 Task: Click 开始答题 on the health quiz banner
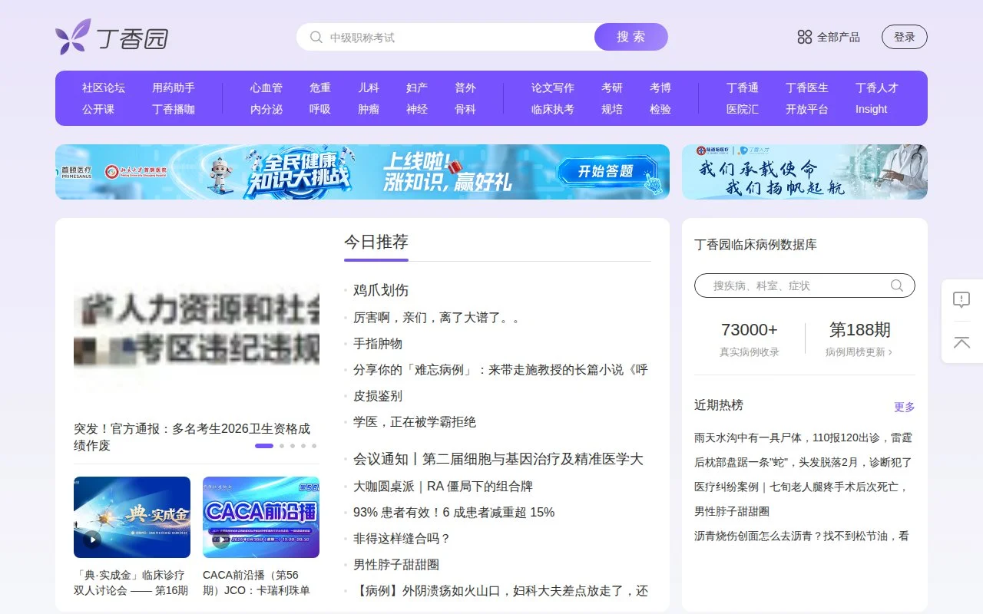click(607, 172)
